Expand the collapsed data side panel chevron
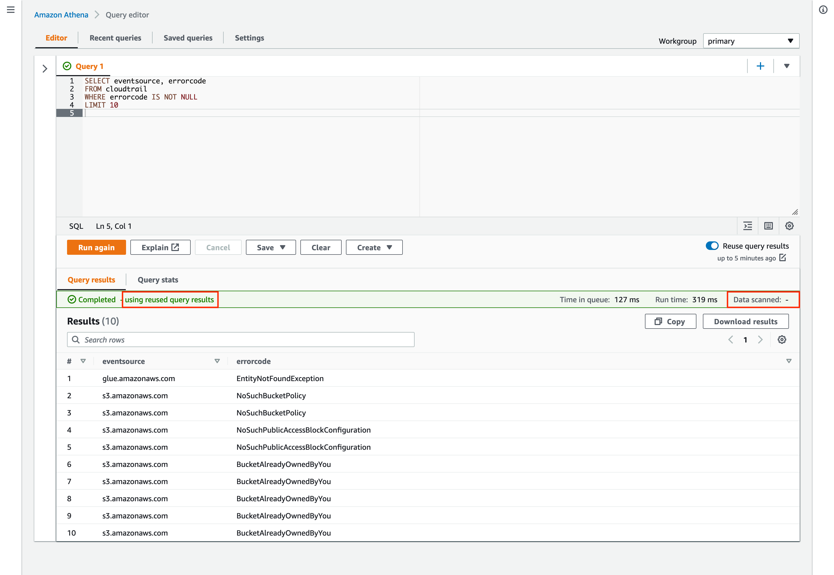834x575 pixels. click(x=45, y=68)
